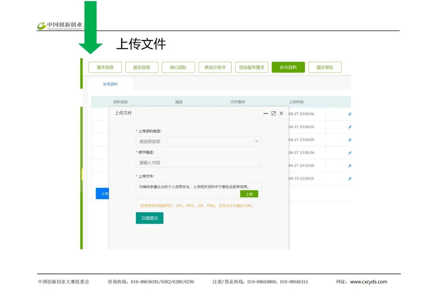Click the blue 上传 button behind the dialog

click(x=103, y=194)
